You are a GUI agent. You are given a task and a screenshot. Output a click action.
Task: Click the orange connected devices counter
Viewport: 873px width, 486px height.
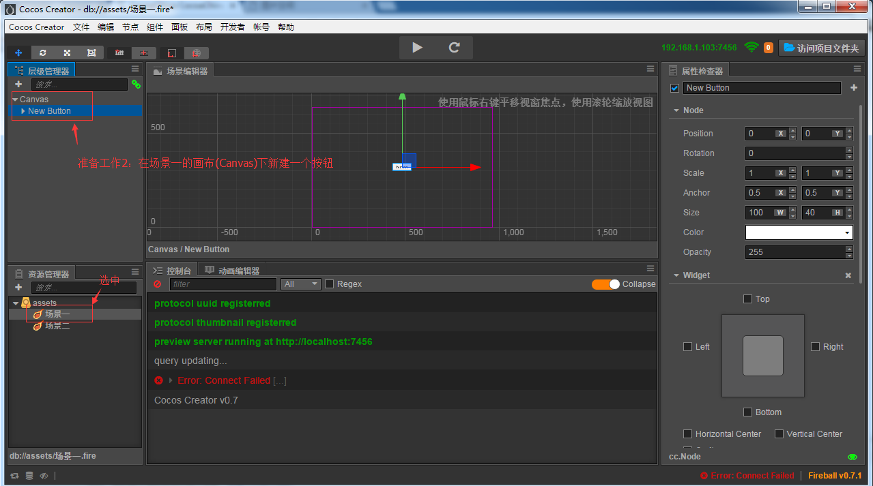[769, 48]
